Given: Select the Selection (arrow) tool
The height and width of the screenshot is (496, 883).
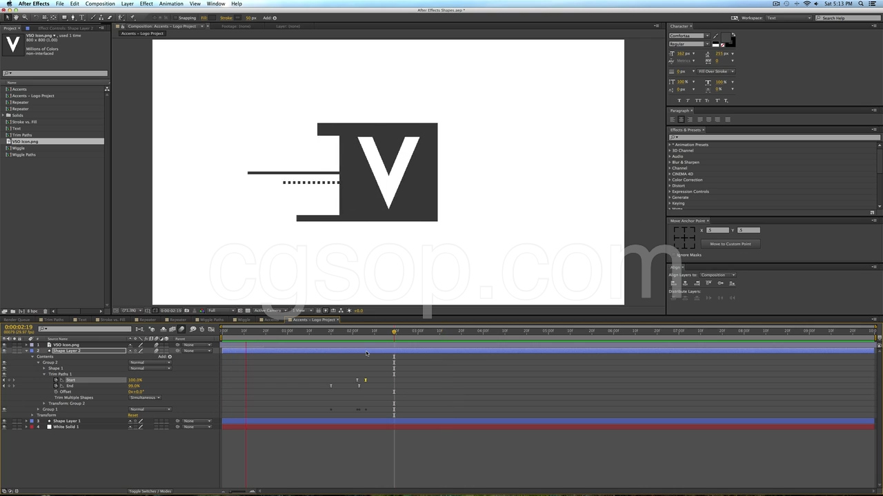Looking at the screenshot, I should point(7,17).
